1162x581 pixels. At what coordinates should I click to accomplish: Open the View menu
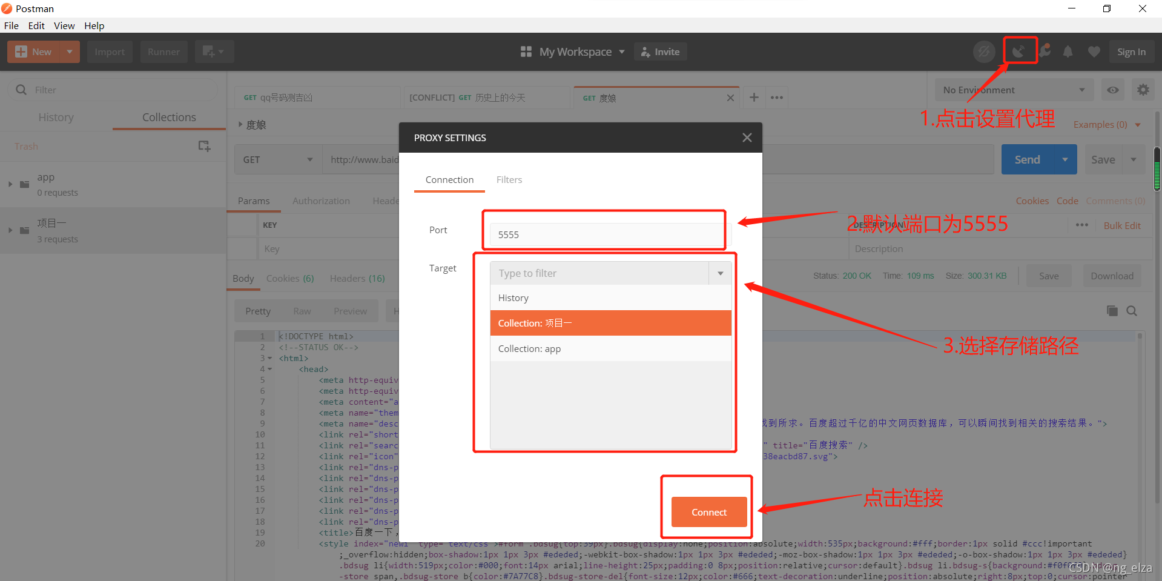[x=64, y=25]
